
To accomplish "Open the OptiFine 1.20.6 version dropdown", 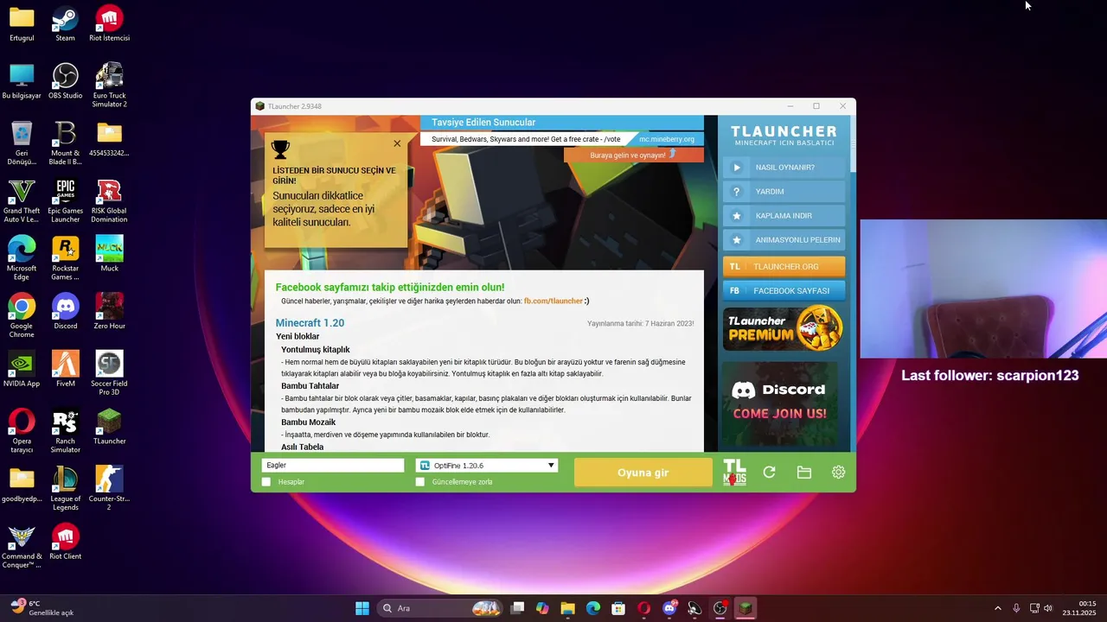I will click(x=487, y=466).
